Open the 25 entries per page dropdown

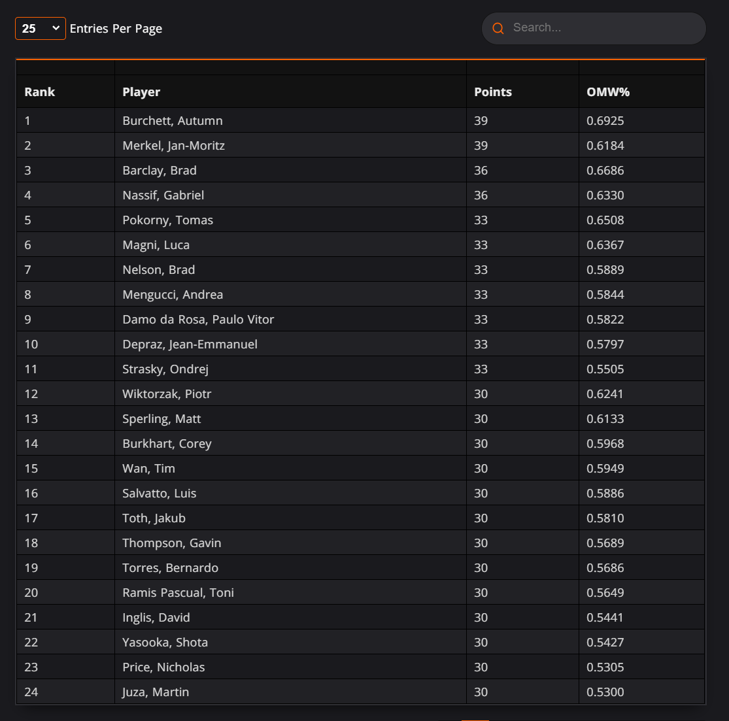coord(41,28)
